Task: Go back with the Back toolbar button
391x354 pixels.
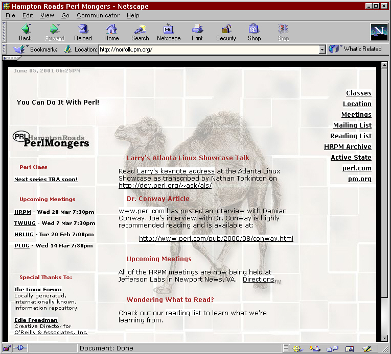Action: tap(26, 32)
